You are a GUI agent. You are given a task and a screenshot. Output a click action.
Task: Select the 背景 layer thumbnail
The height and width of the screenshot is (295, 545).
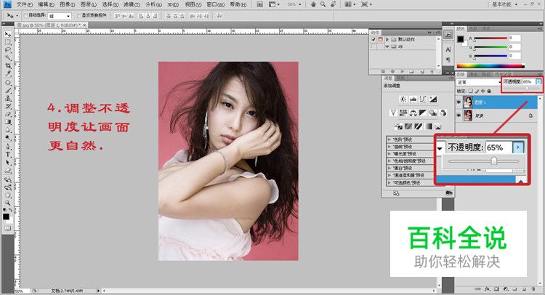click(x=467, y=116)
